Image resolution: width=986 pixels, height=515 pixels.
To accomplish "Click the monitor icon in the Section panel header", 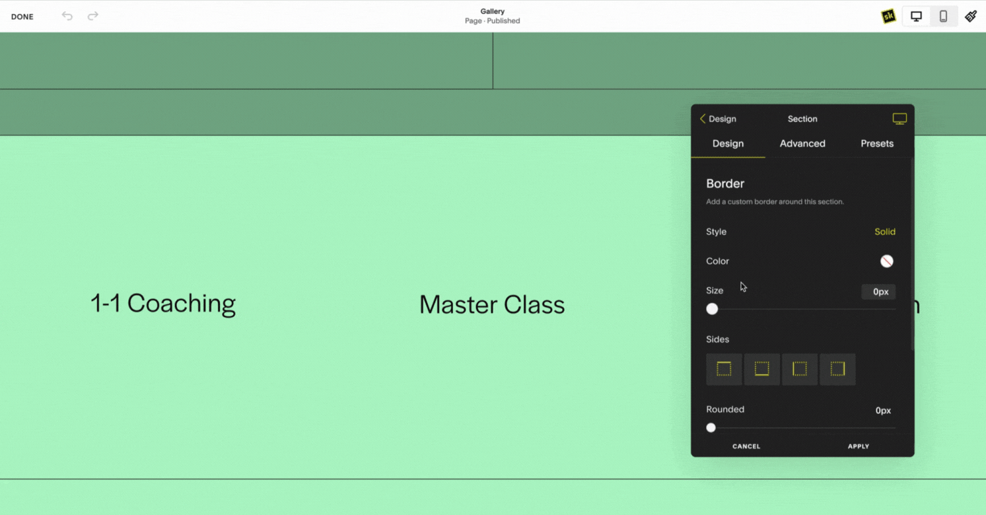I will tap(899, 118).
